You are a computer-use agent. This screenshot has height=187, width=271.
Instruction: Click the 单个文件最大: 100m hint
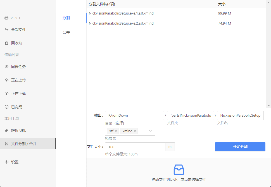pos(121,154)
